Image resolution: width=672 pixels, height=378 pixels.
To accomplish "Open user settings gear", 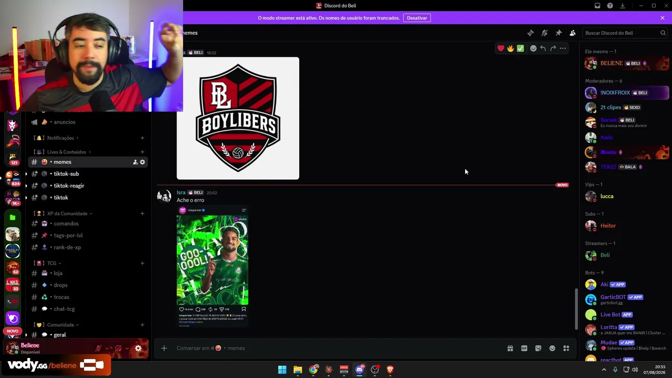I will pos(138,348).
